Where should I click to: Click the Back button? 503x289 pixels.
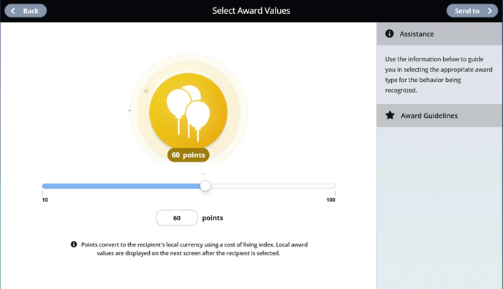click(26, 11)
